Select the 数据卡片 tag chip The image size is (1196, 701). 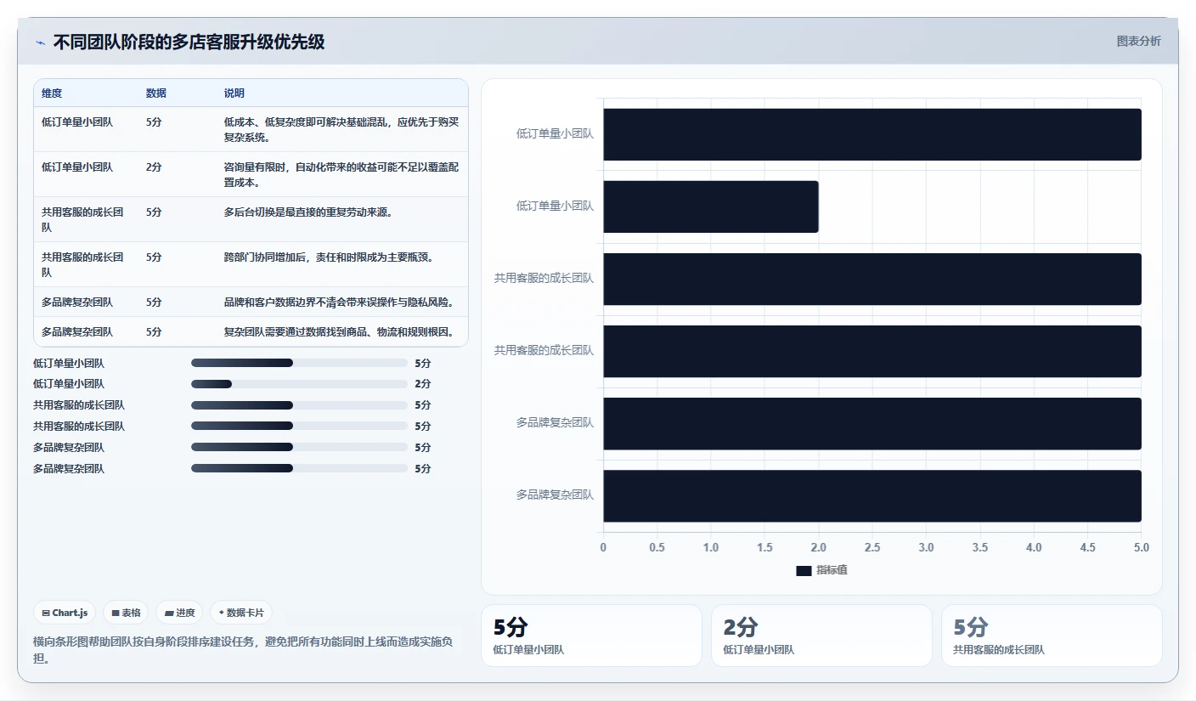pyautogui.click(x=241, y=613)
